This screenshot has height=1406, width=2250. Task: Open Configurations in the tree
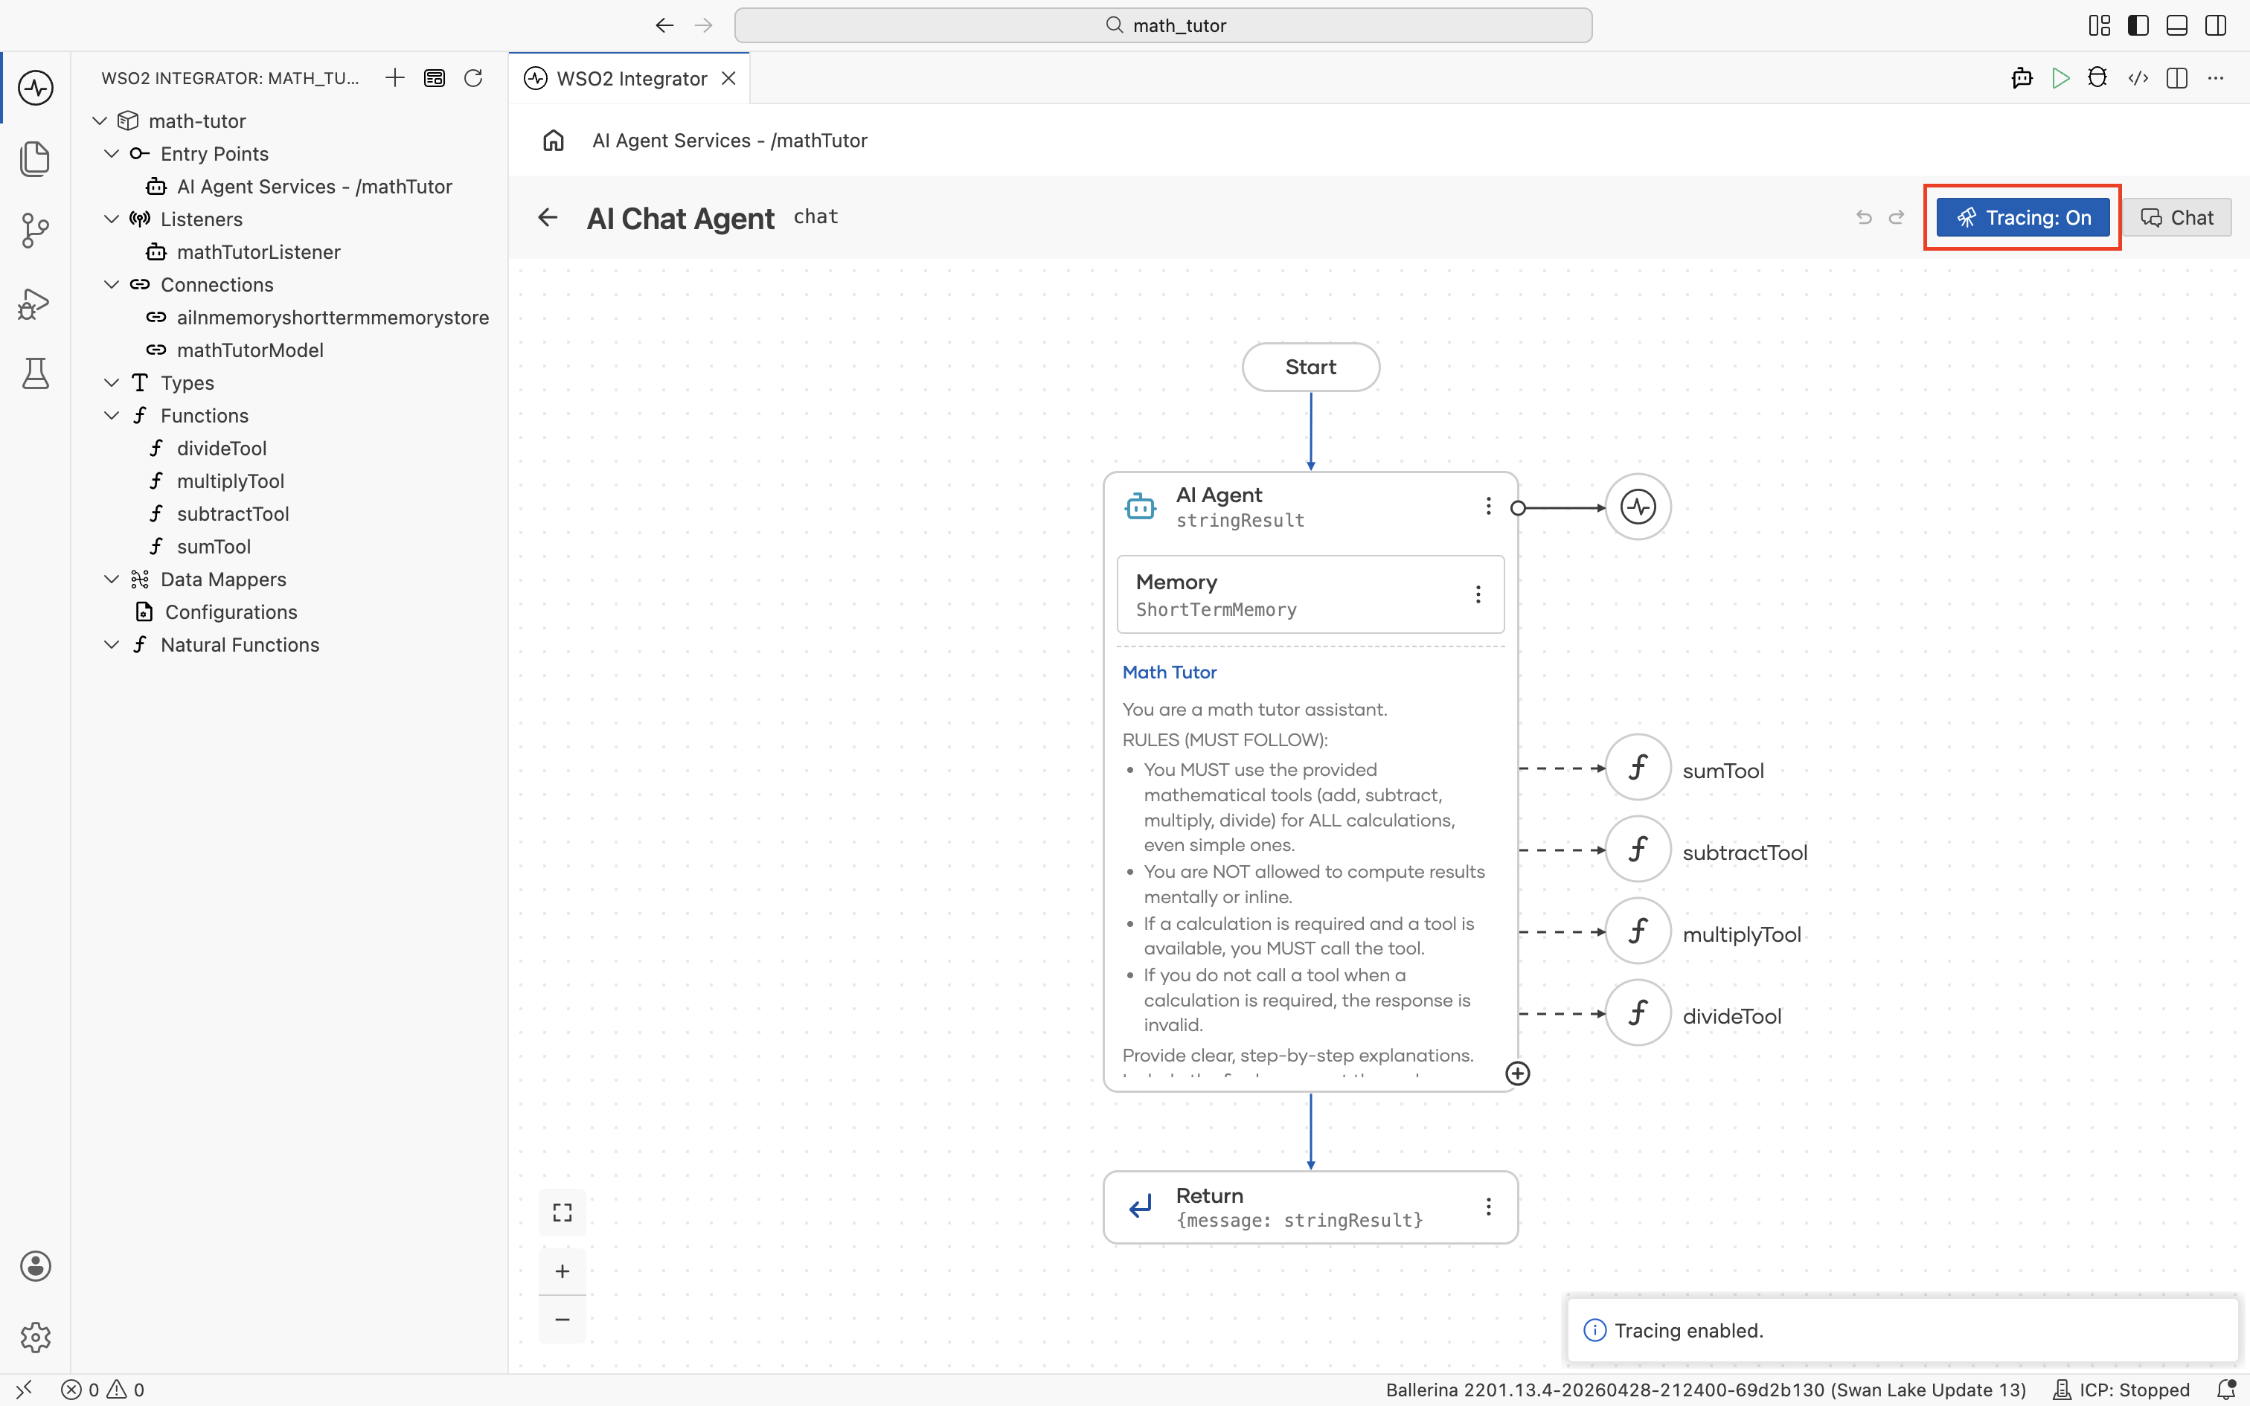(x=290, y=611)
